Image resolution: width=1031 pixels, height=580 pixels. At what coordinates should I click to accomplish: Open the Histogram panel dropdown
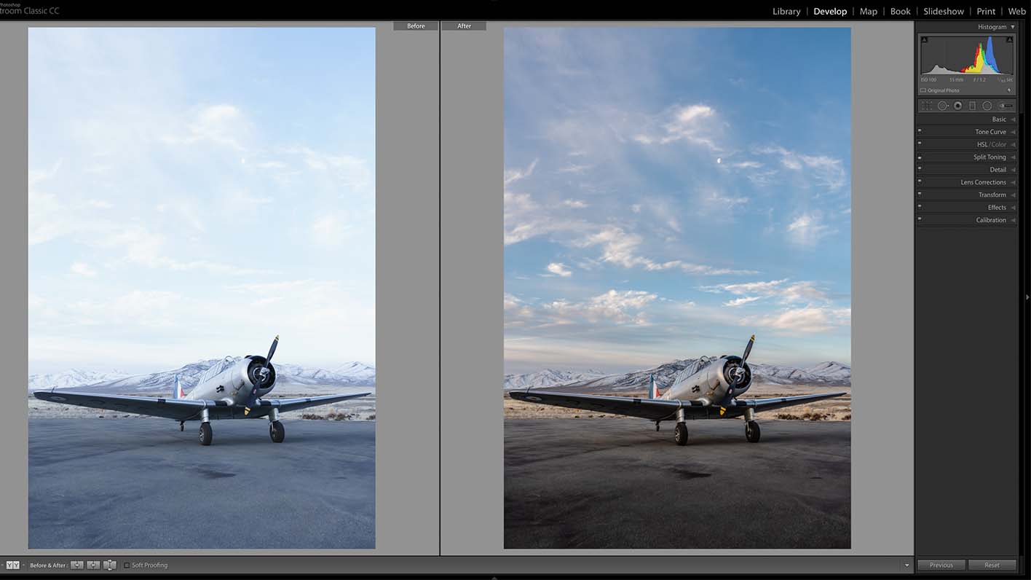[1012, 26]
